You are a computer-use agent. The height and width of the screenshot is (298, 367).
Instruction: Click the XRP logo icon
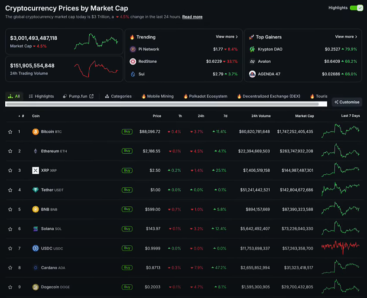[36, 170]
